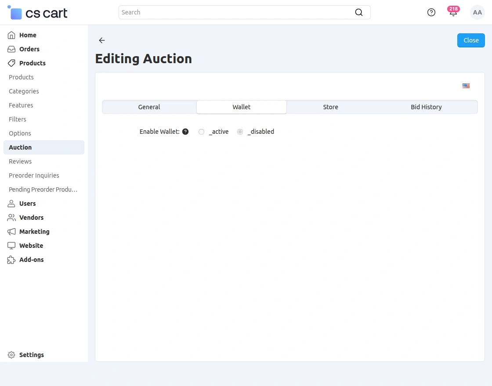492x386 pixels.
Task: Open the AA account avatar
Action: 477,12
